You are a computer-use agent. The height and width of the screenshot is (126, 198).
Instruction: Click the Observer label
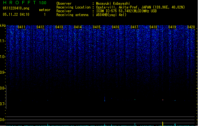(x=64, y=3)
